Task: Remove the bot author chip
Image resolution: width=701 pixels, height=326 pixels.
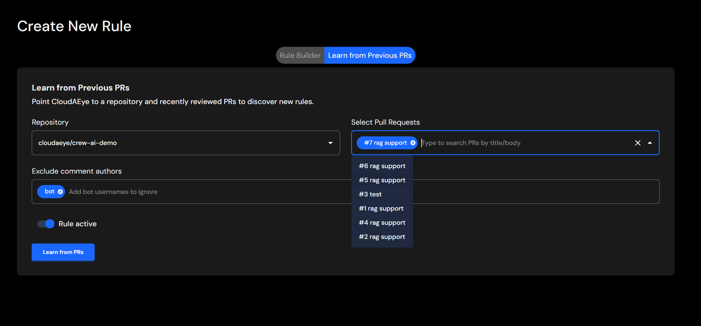Action: tap(60, 192)
